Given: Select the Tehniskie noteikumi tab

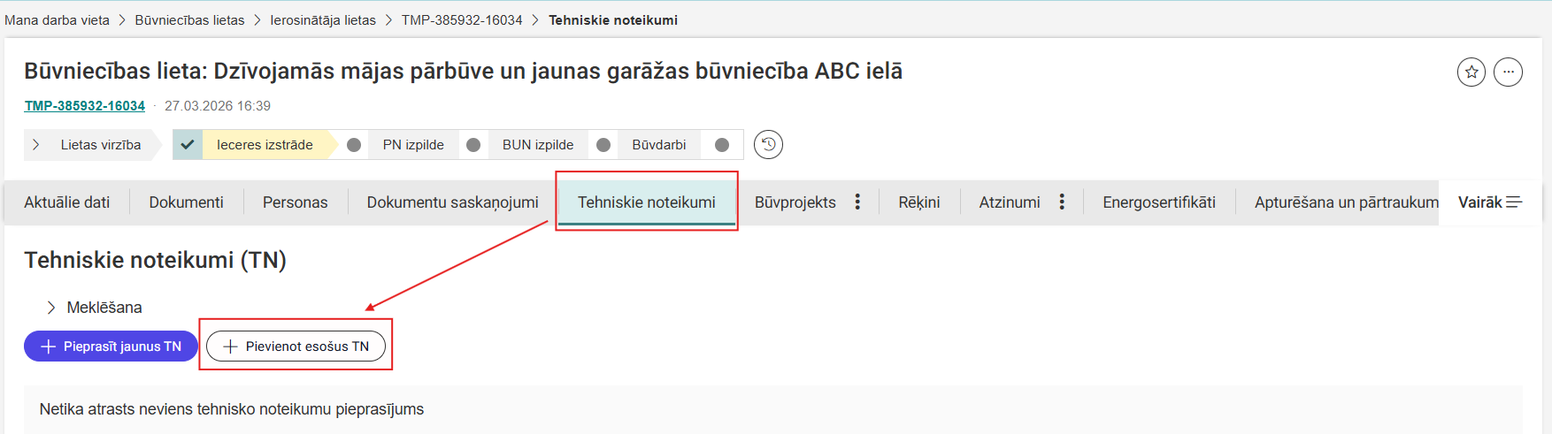Looking at the screenshot, I should coord(647,202).
